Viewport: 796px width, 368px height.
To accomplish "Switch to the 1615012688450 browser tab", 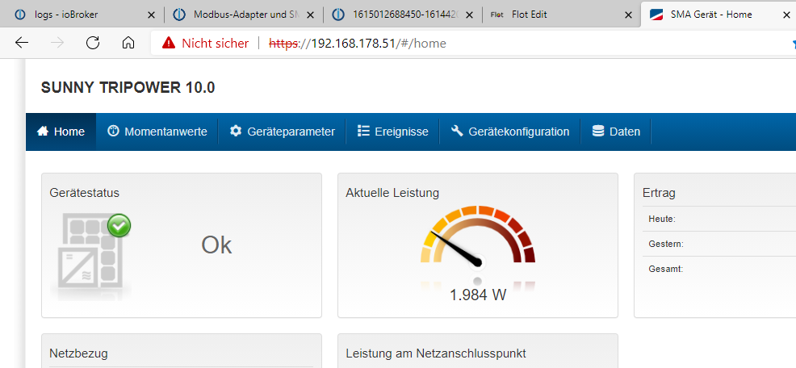I will [x=403, y=15].
